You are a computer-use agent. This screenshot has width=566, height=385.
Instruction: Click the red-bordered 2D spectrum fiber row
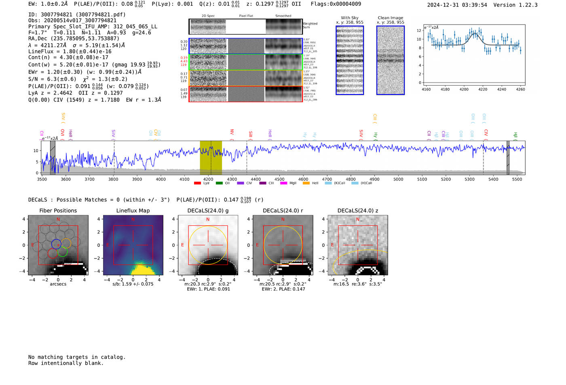(x=246, y=94)
